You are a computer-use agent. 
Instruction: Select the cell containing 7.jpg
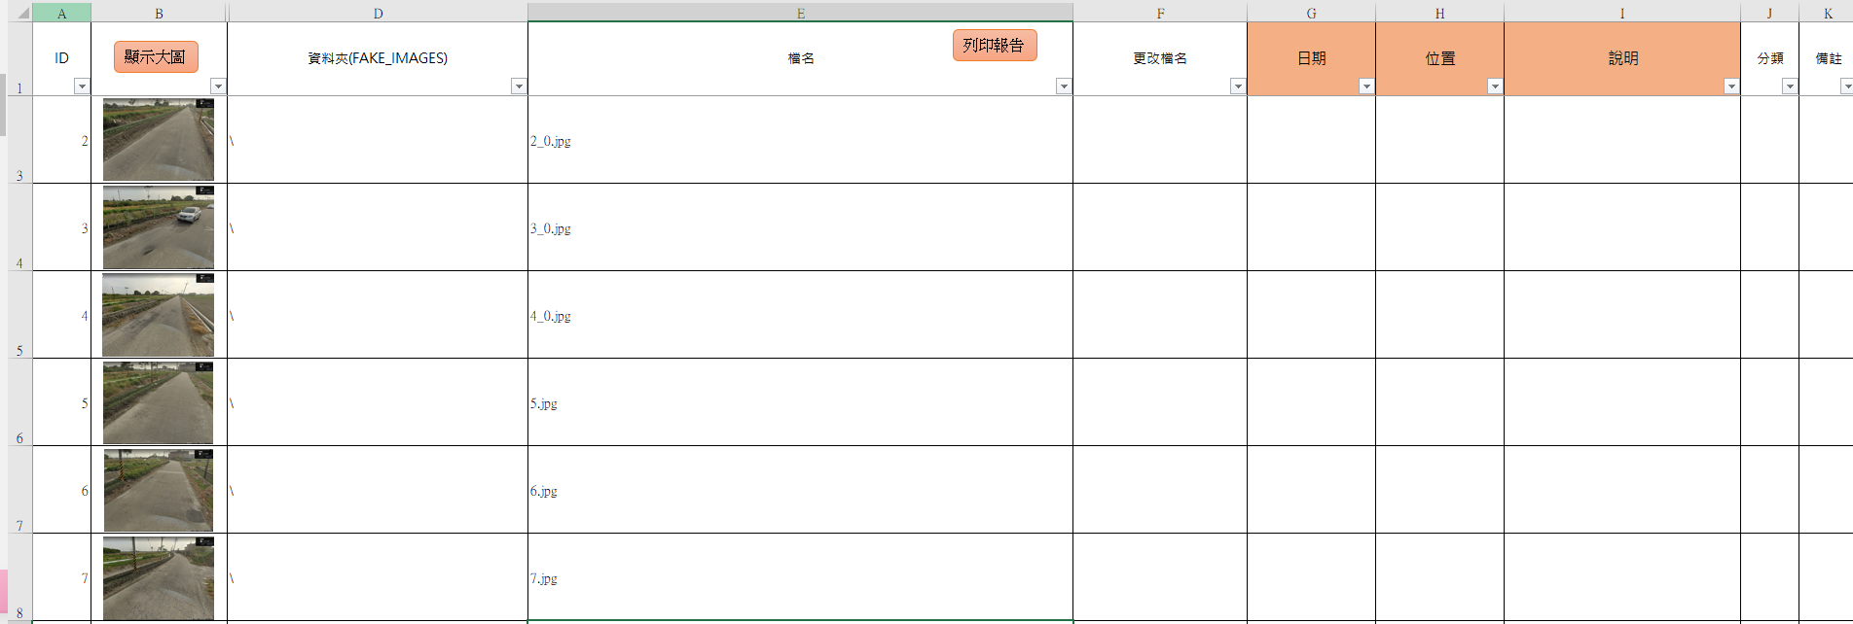pos(800,577)
